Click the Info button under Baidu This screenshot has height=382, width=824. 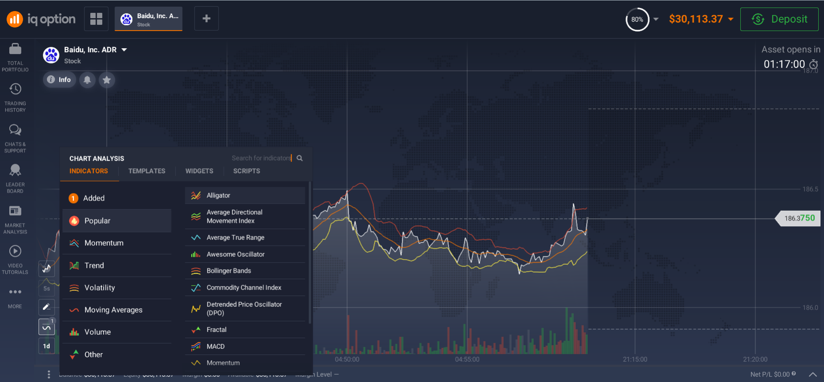click(59, 80)
